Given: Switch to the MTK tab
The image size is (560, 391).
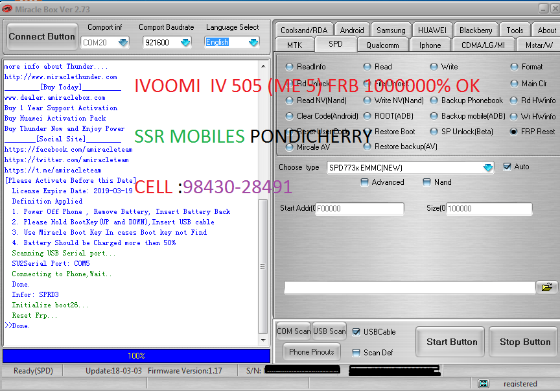Looking at the screenshot, I should coord(295,45).
